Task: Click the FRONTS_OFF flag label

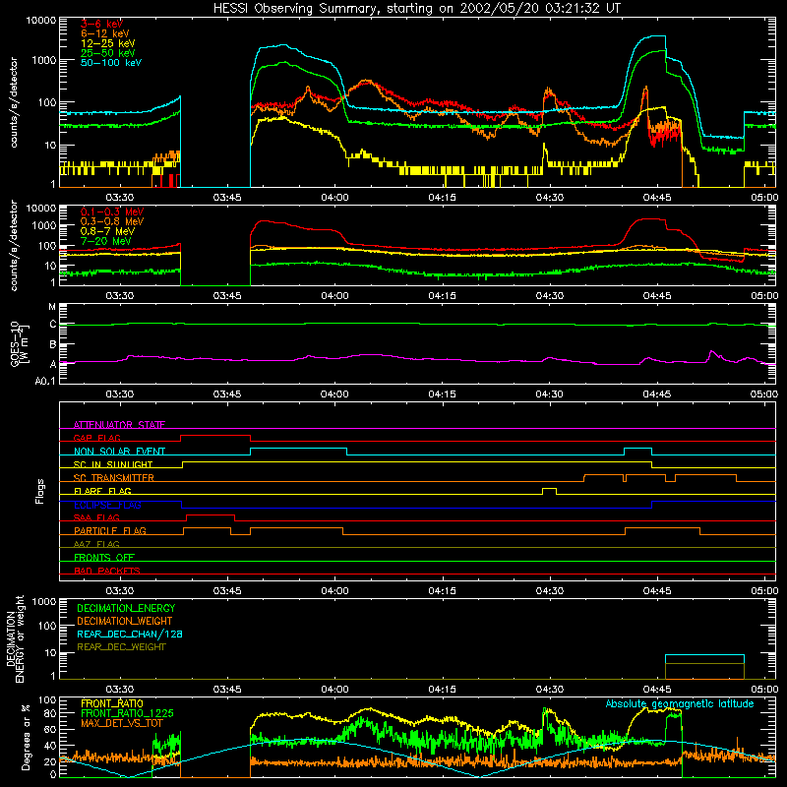Action: (x=104, y=557)
